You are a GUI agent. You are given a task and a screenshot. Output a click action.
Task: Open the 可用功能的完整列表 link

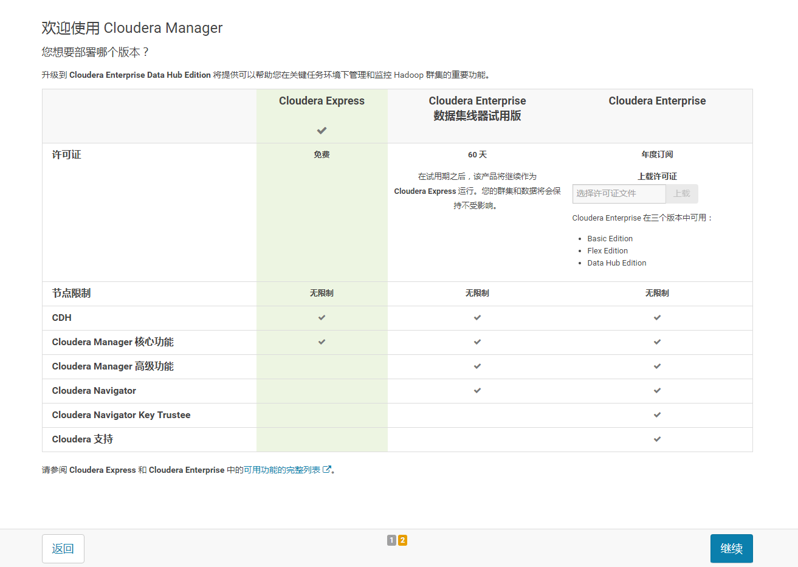click(x=282, y=470)
